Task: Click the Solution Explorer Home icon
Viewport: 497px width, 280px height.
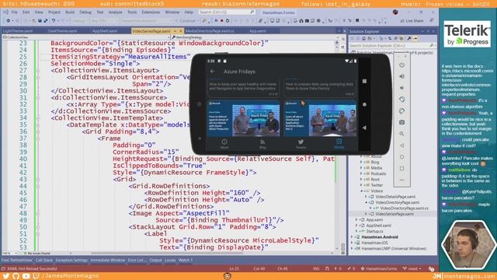Action: click(363, 38)
